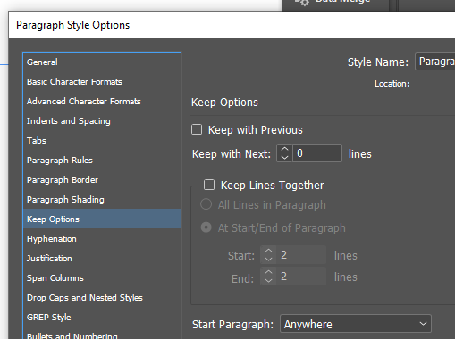455x339 pixels.
Task: Click the Keep with Next value field
Action: pyautogui.click(x=317, y=153)
